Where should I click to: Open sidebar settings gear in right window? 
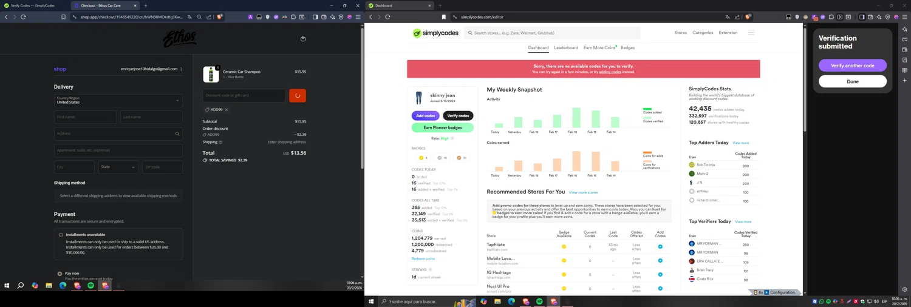905,289
